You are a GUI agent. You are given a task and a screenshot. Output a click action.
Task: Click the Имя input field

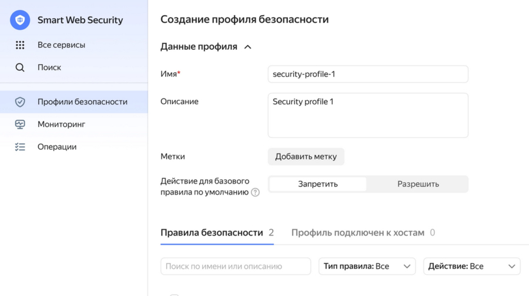[x=368, y=74]
